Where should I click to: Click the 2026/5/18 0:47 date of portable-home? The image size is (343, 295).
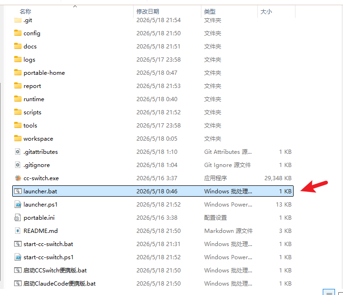pos(157,72)
